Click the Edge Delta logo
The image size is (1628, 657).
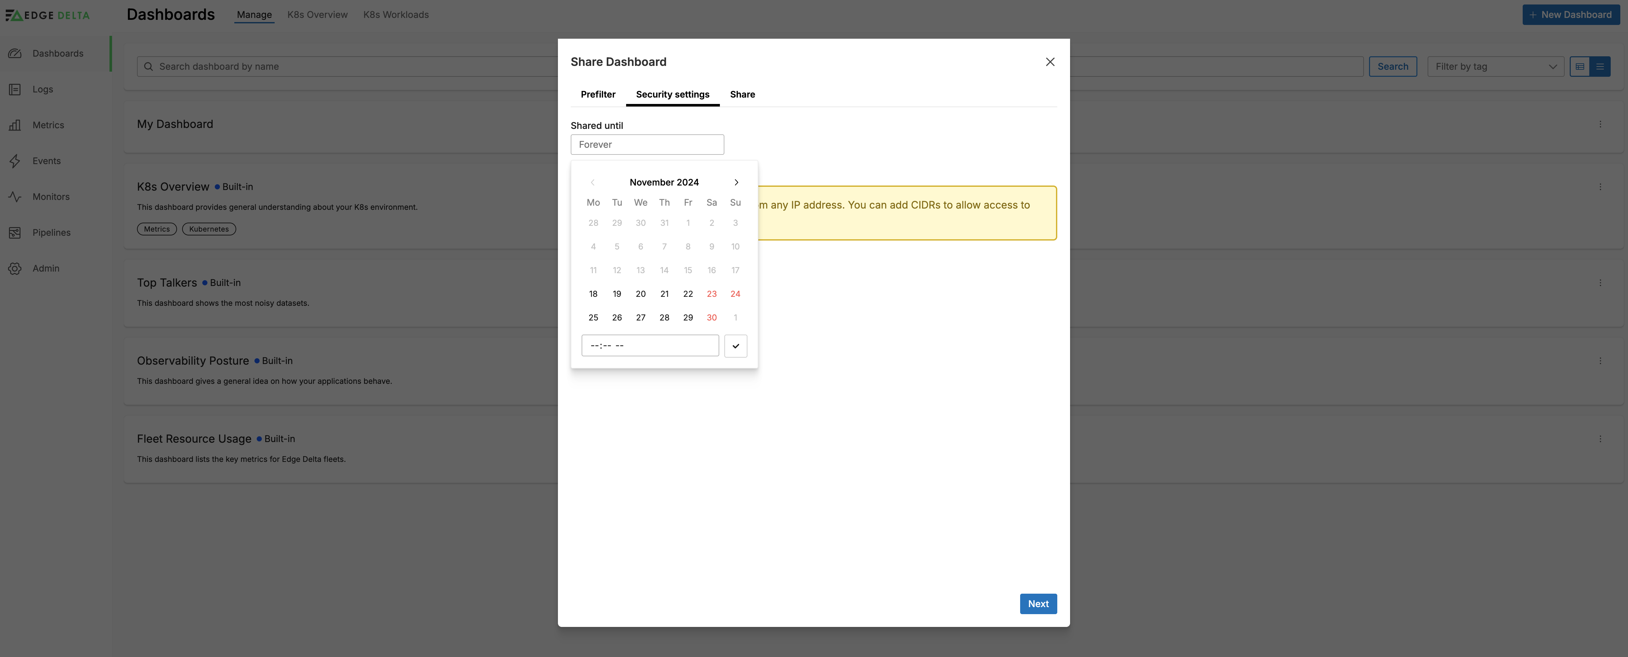pos(48,15)
